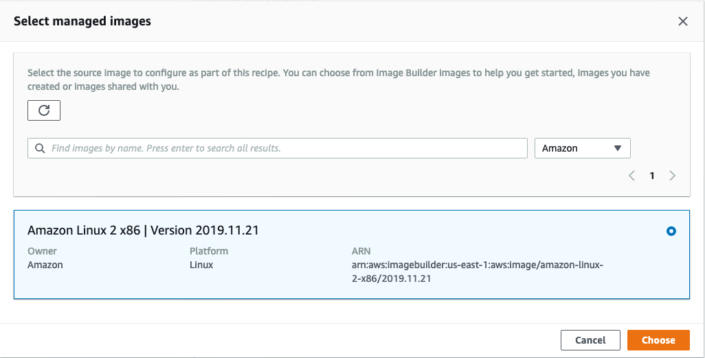
Task: Confirm with the Choose button
Action: click(x=658, y=340)
